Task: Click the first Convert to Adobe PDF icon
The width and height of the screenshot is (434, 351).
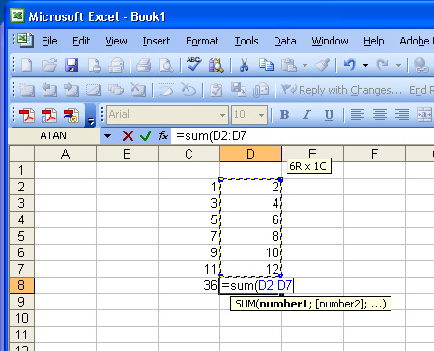Action: [27, 115]
